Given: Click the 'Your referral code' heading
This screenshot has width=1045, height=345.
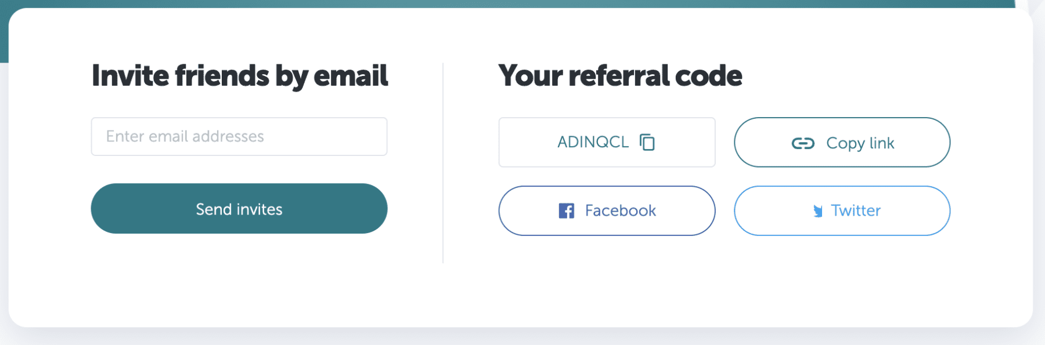Looking at the screenshot, I should pos(621,75).
